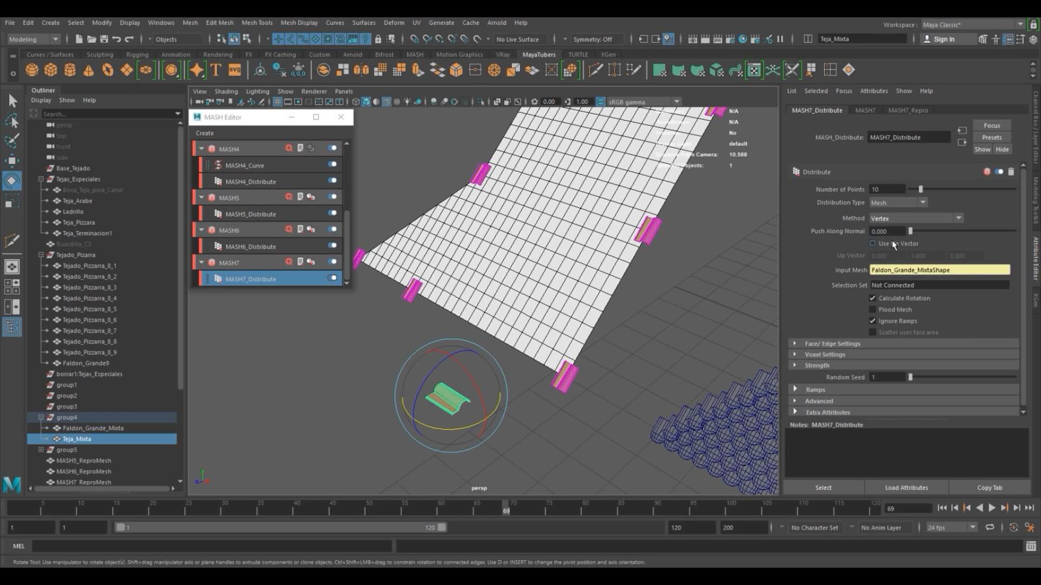1041x585 pixels.
Task: Click the Presets button
Action: [x=991, y=138]
